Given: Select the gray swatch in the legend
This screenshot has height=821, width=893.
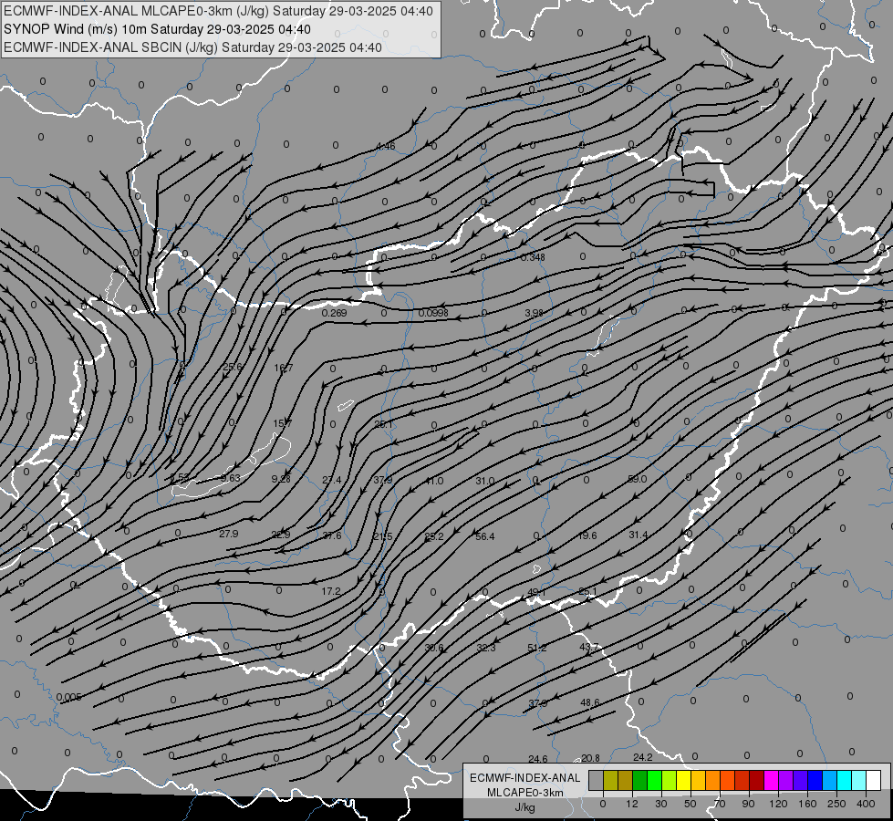Looking at the screenshot, I should point(596,780).
